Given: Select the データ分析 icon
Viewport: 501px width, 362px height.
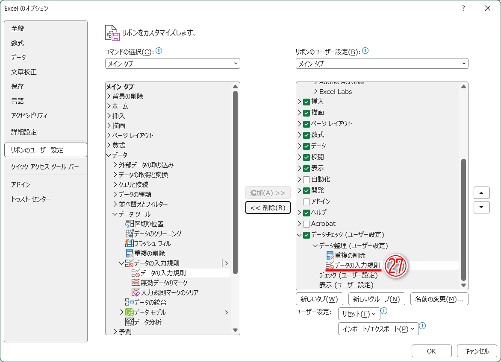Looking at the screenshot, I should [x=130, y=322].
